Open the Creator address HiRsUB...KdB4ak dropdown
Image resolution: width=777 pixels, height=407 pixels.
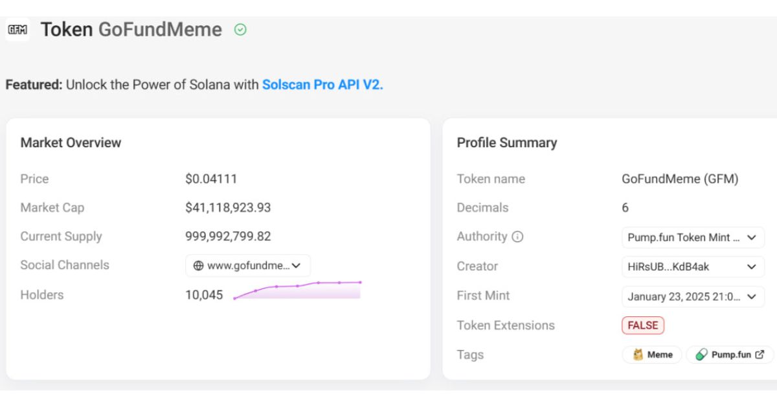[x=752, y=266]
